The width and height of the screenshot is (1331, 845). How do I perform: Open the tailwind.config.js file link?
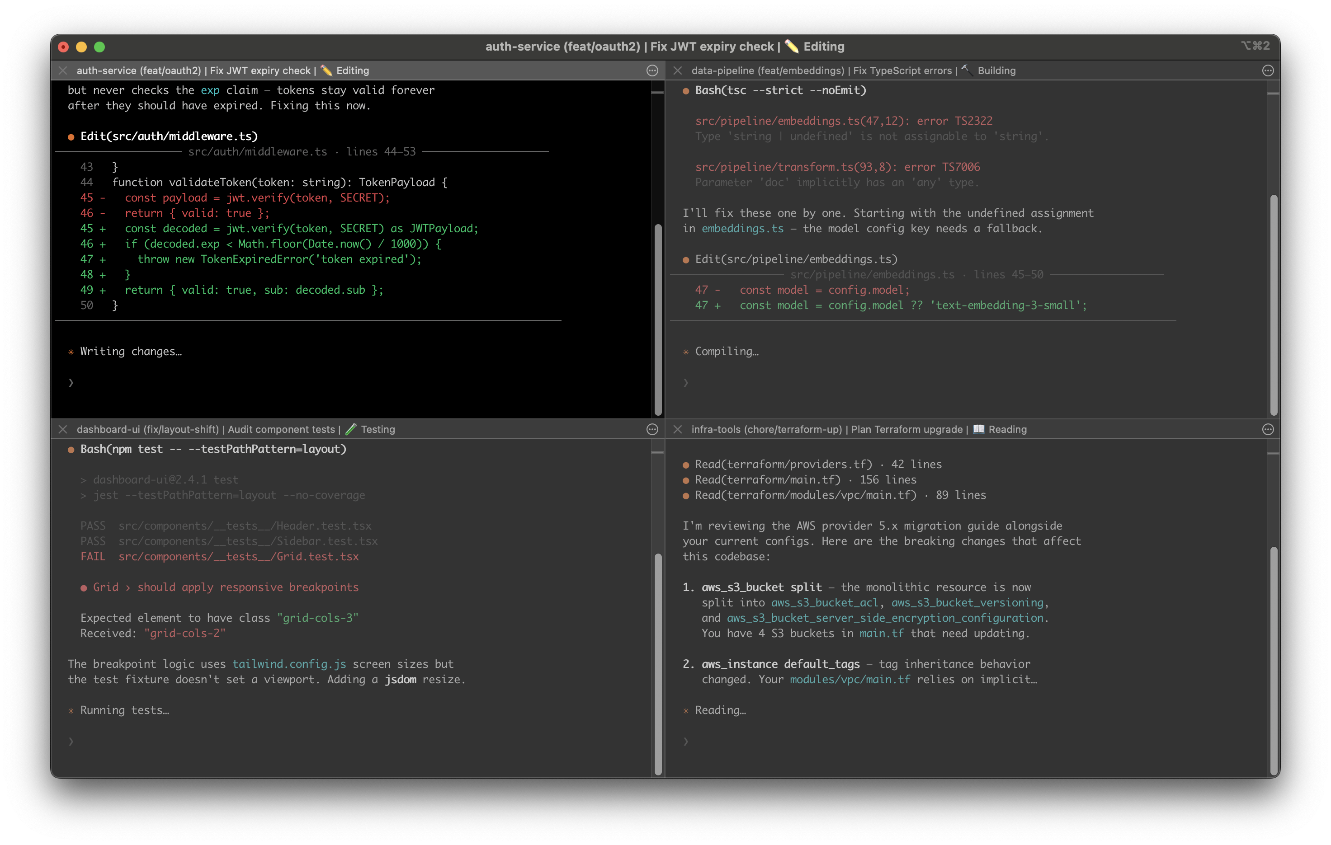pos(289,664)
